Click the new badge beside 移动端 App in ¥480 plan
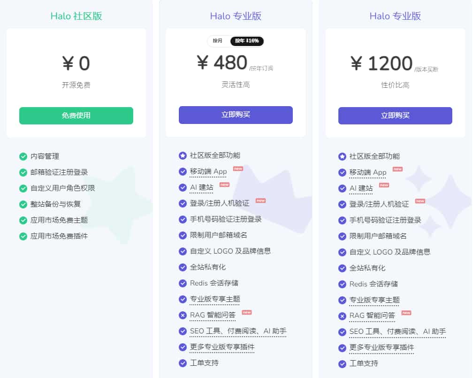 pyautogui.click(x=238, y=169)
